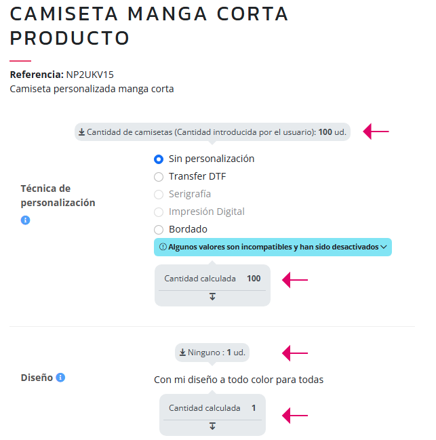Select the Impresión Digital radio option
This screenshot has height=440, width=436.
(x=159, y=212)
